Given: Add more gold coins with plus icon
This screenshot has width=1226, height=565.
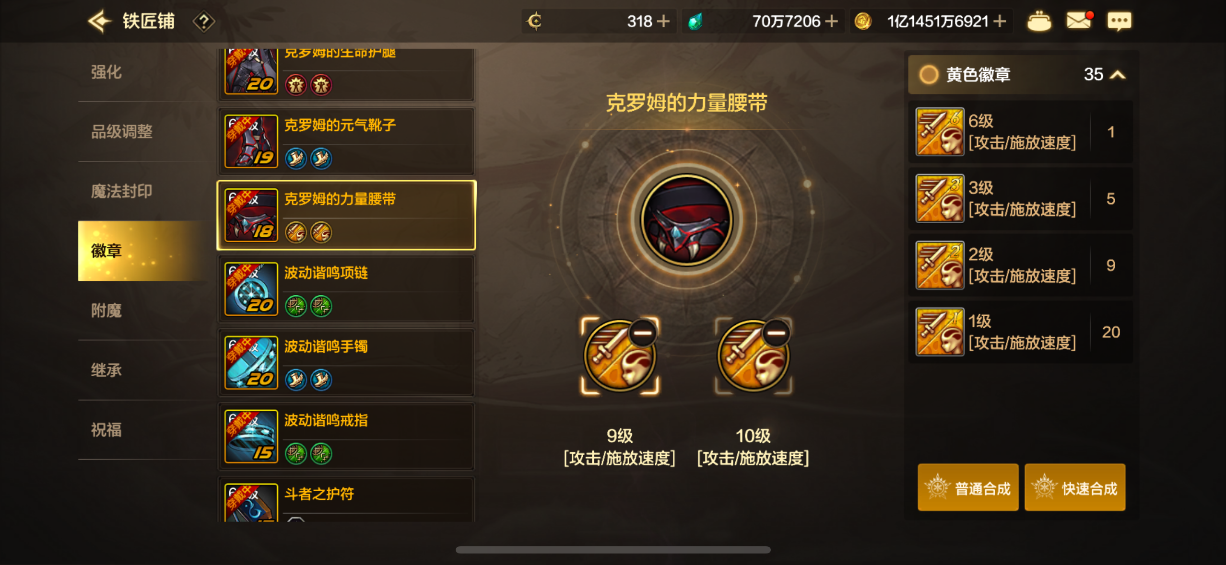Looking at the screenshot, I should [x=1000, y=21].
